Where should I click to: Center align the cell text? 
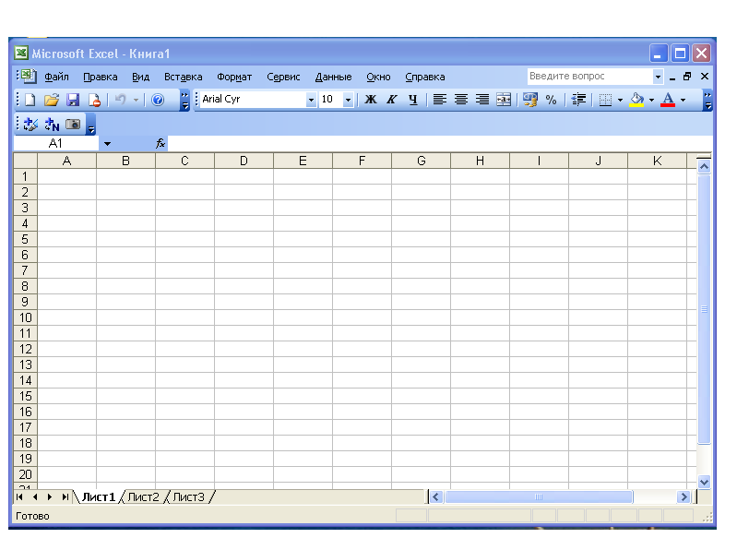460,100
